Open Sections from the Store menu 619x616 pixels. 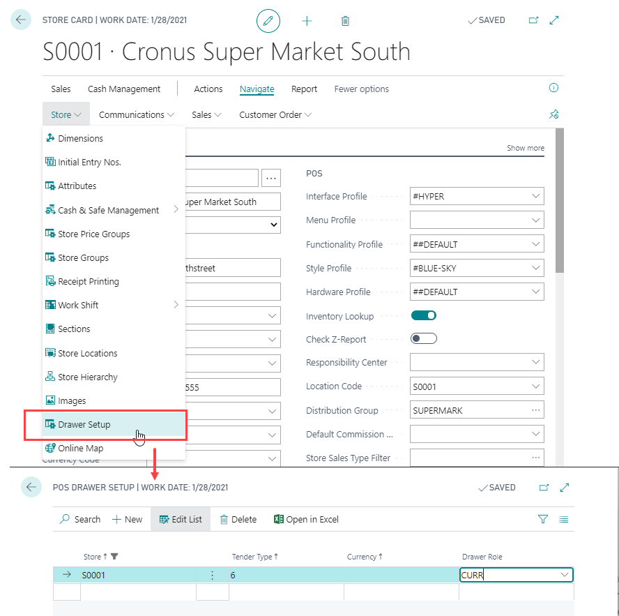[x=114, y=329]
